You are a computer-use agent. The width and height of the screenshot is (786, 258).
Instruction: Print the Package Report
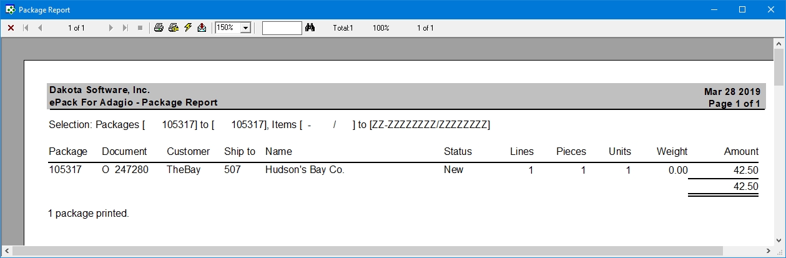tap(159, 28)
